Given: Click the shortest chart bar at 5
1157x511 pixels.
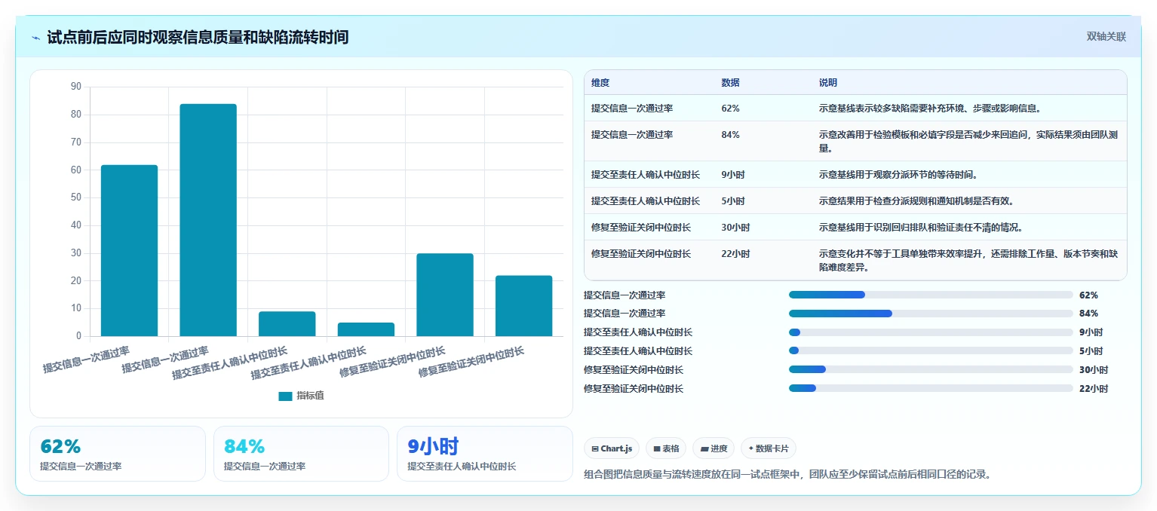Looking at the screenshot, I should pos(366,329).
